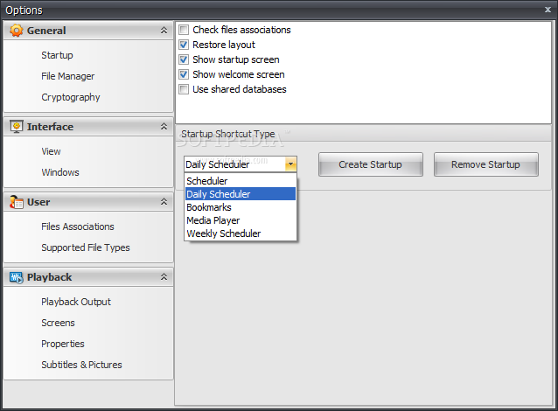The height and width of the screenshot is (411, 558).
Task: Choose Scheduler from the dropdown list
Action: coord(241,181)
